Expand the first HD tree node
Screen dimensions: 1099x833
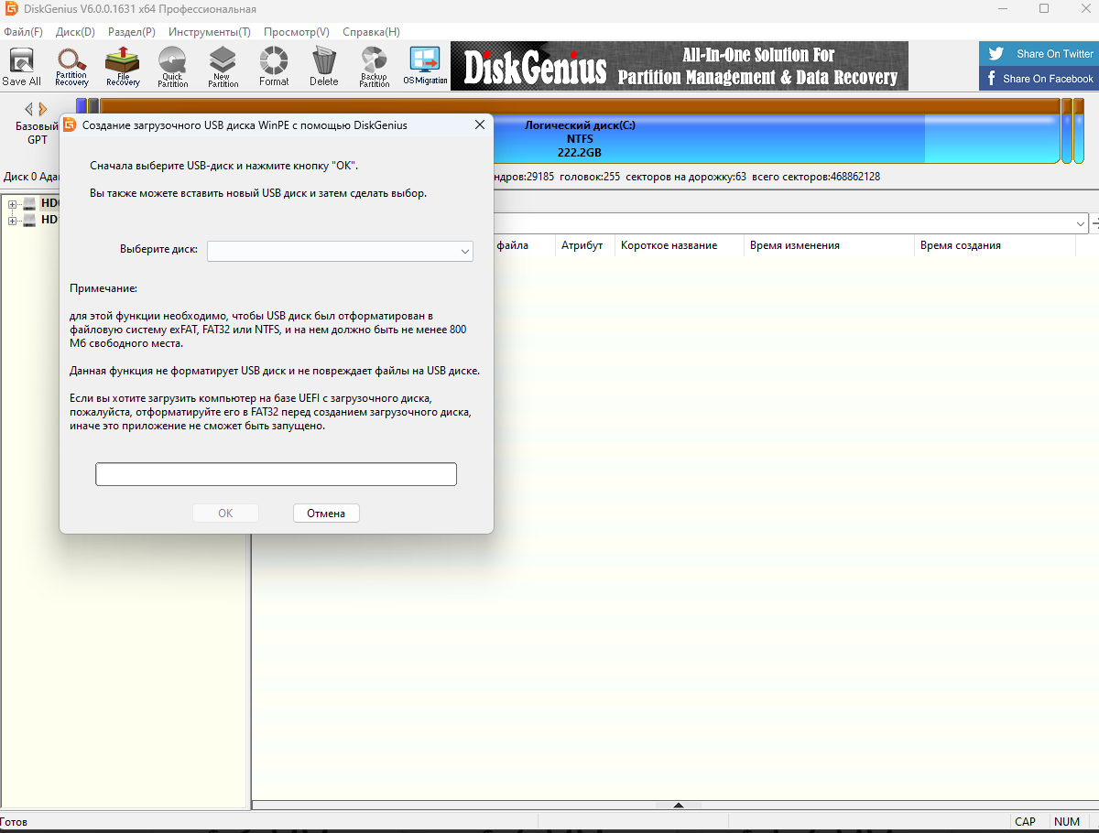13,203
